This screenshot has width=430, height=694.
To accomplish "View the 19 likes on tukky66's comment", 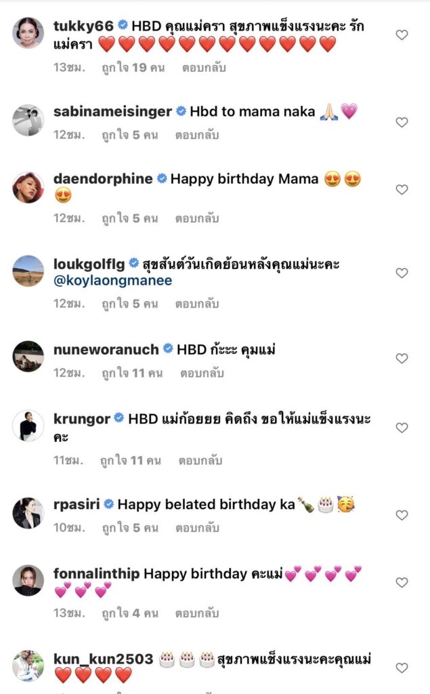I will tap(129, 68).
